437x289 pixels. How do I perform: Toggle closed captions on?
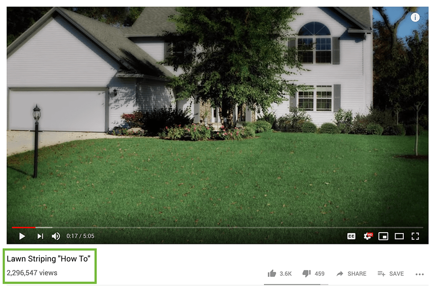(x=351, y=236)
